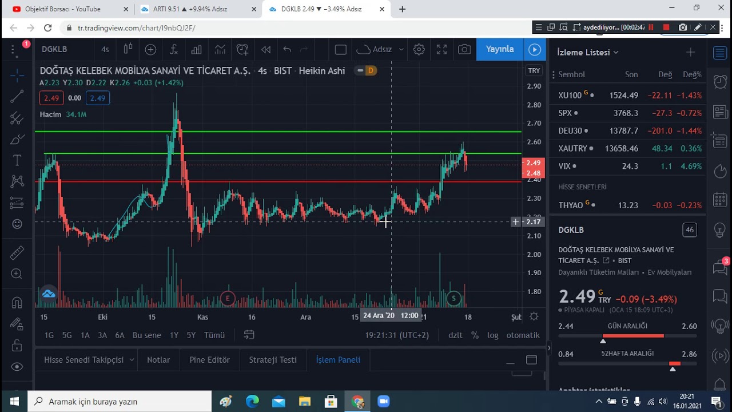
Task: Open the Hisse Senedi Takipçisi dropdown
Action: pyautogui.click(x=89, y=360)
